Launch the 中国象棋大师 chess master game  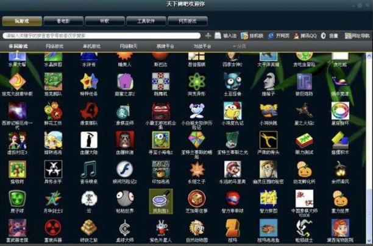304,199
